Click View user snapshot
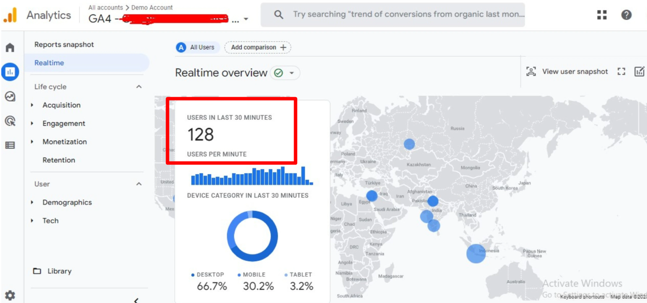The image size is (647, 303). [567, 72]
